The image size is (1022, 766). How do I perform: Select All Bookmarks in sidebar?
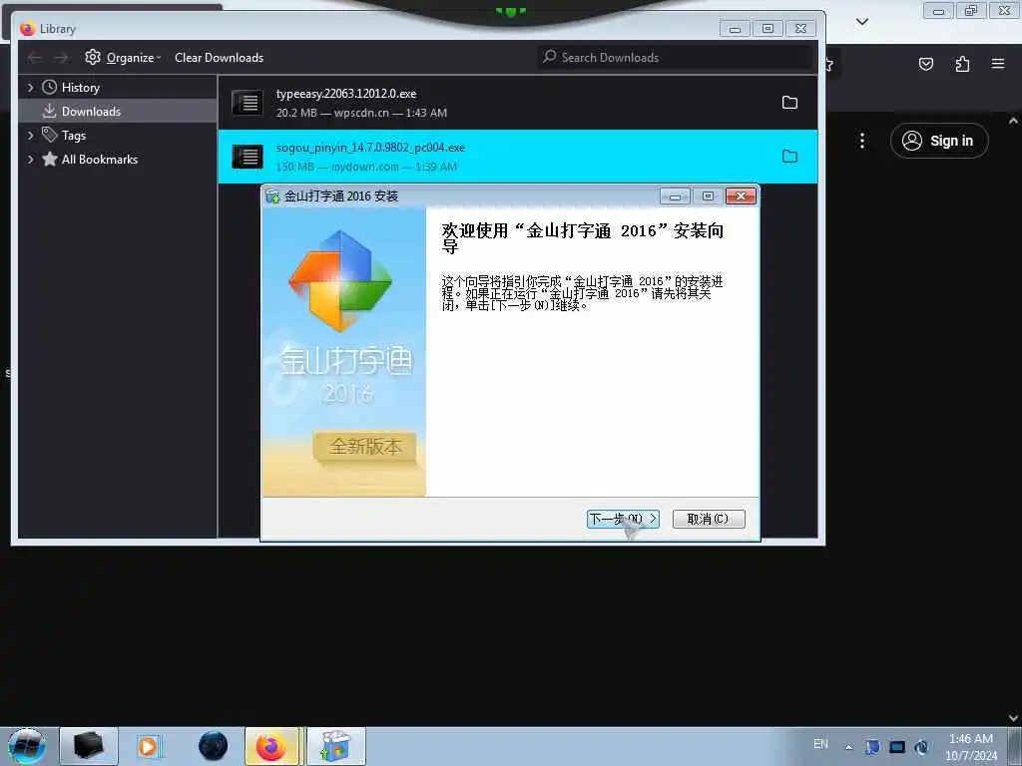[x=99, y=160]
